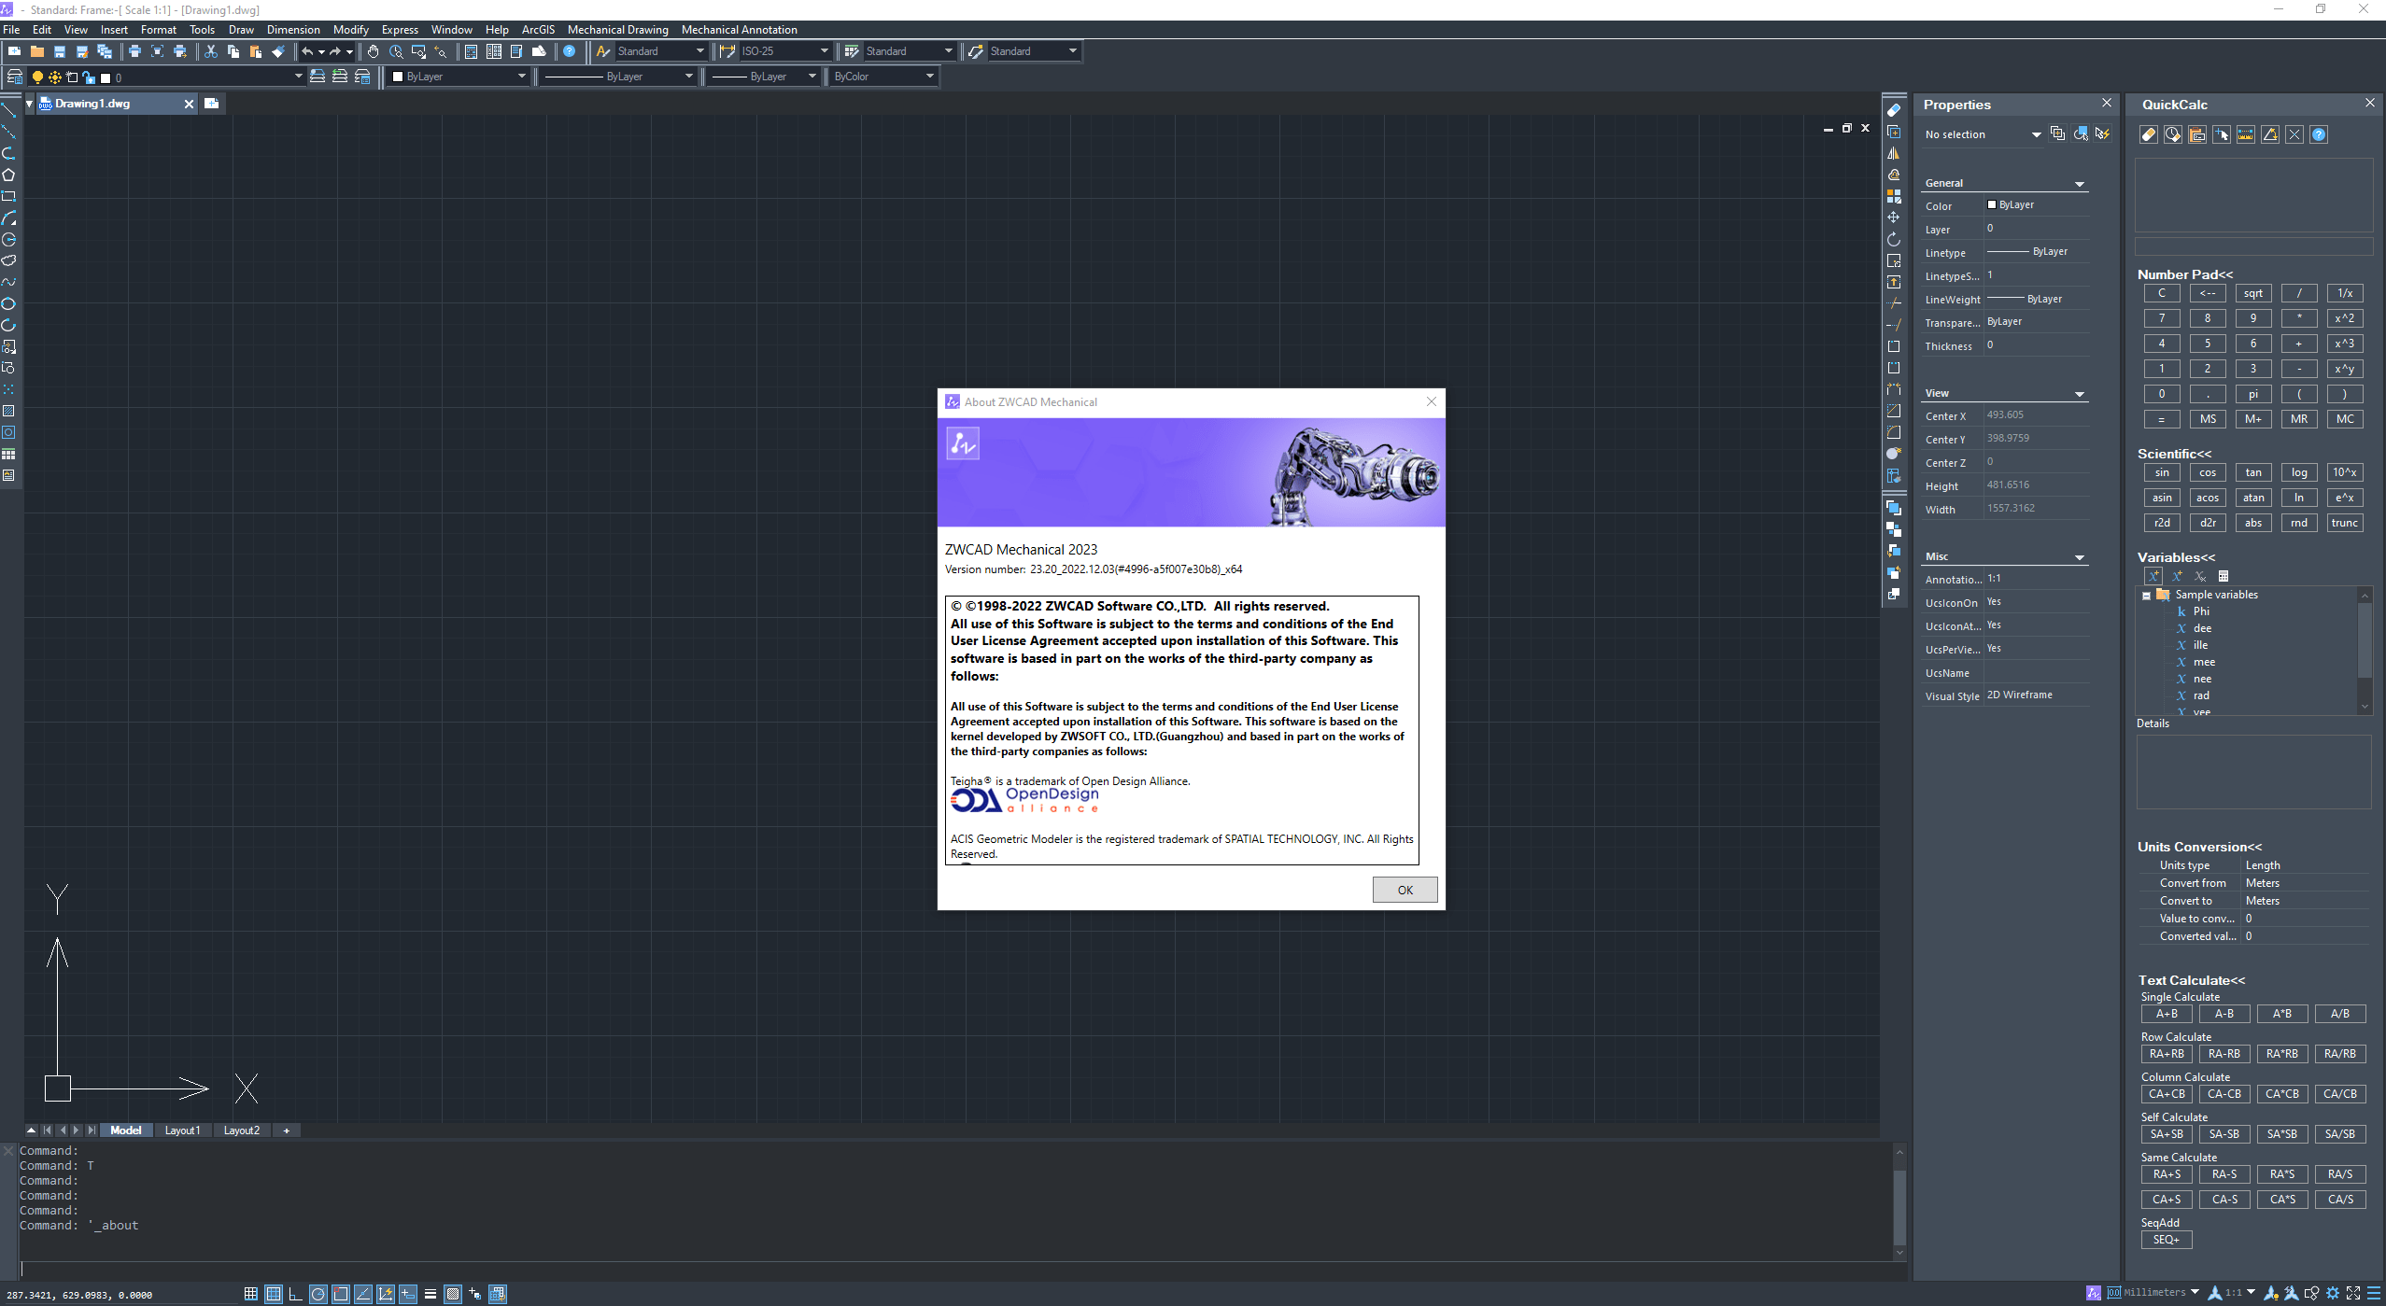The image size is (2386, 1306).
Task: Click OK in the About ZWCAD dialog
Action: 1405,890
